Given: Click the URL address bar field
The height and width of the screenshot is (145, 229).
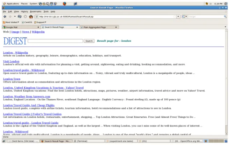Looking at the screenshot, I should click(x=106, y=17).
